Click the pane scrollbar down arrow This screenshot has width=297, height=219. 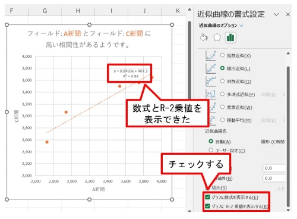(288, 210)
